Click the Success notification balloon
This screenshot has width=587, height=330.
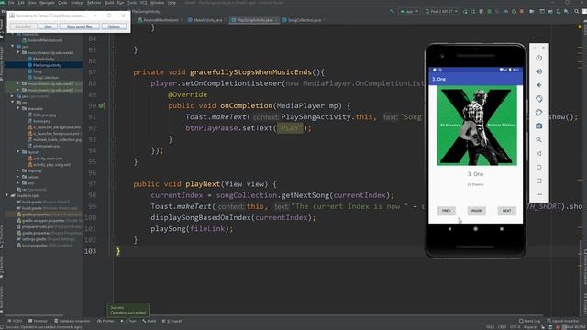click(128, 310)
